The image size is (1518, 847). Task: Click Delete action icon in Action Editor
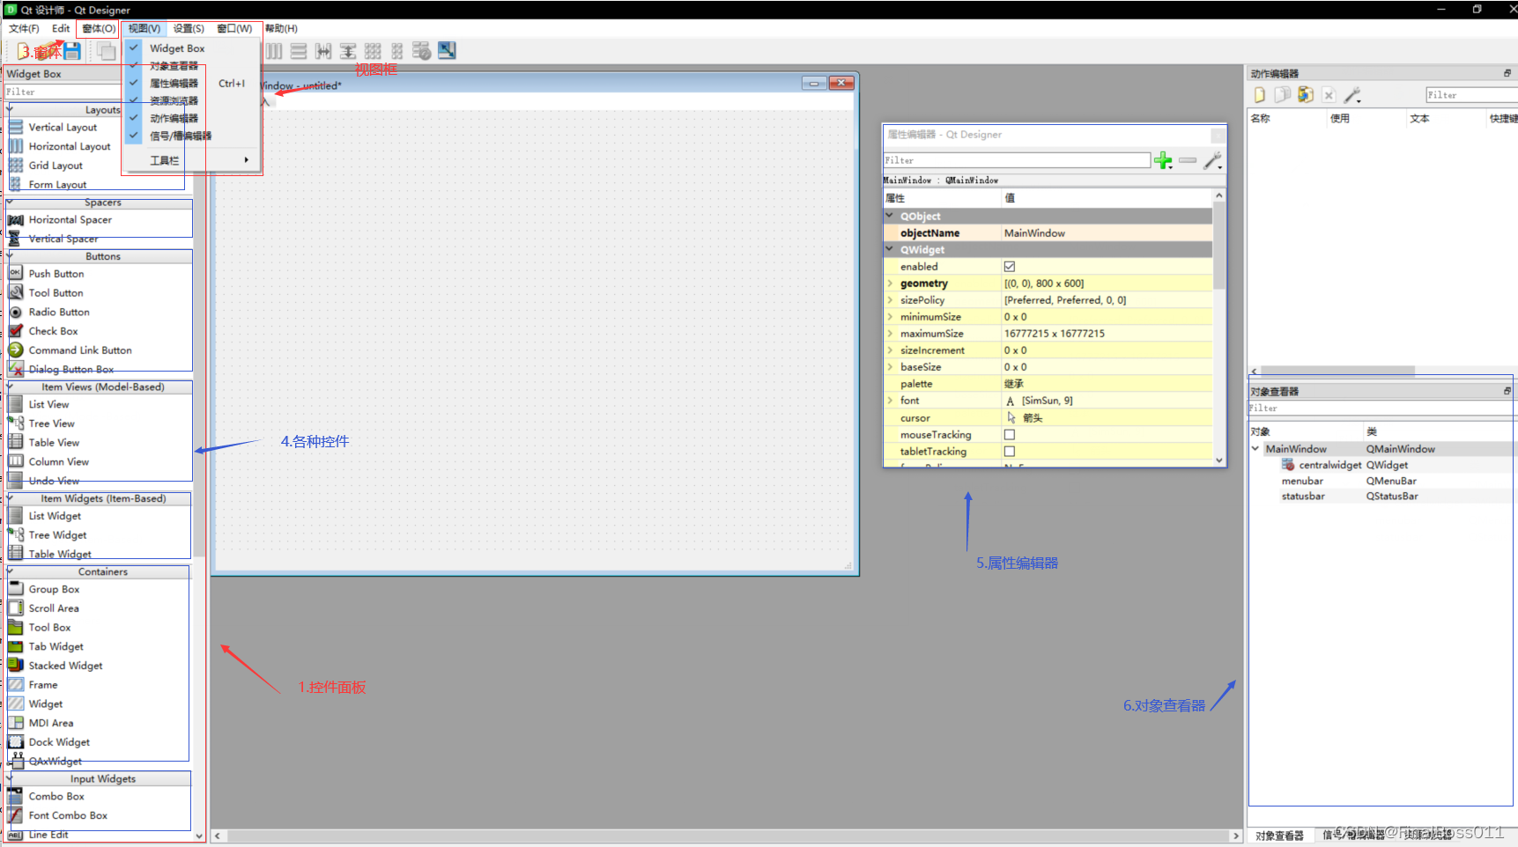point(1329,95)
